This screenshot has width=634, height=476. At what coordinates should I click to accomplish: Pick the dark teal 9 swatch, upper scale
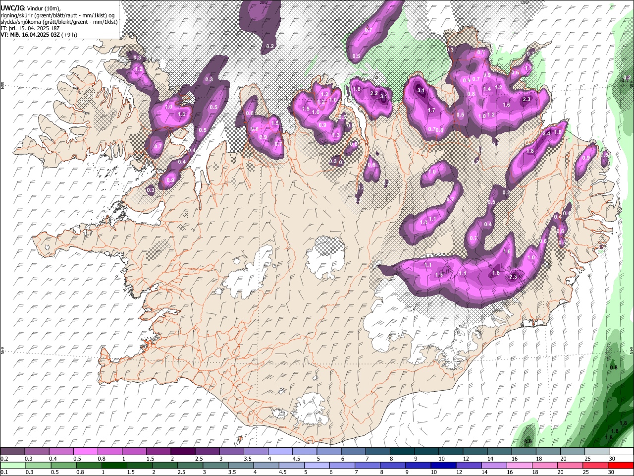coord(426,451)
